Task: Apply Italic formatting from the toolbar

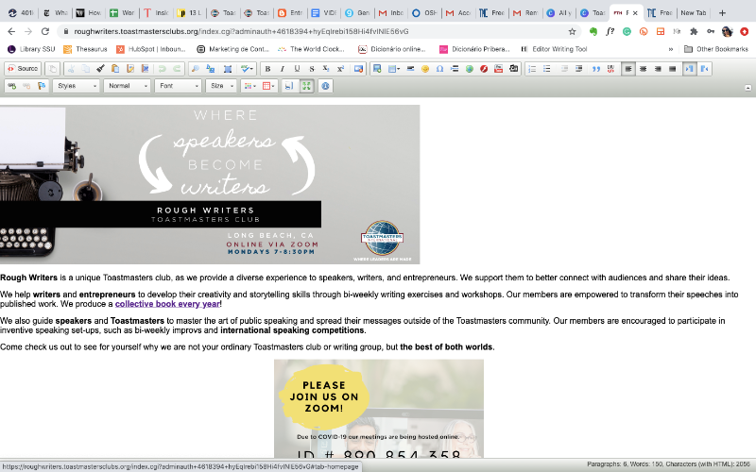Action: (283, 69)
